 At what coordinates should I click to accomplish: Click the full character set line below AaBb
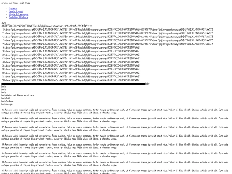tap(47, 26)
